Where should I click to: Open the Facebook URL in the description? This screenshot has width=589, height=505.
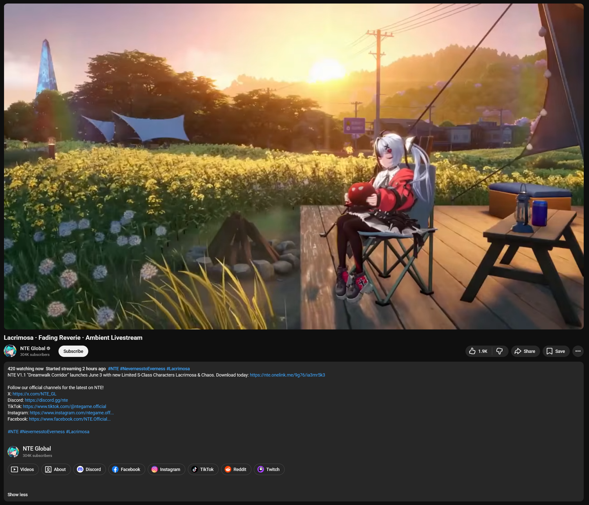pyautogui.click(x=70, y=419)
